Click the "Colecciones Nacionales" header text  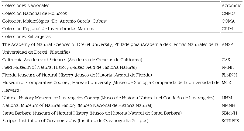(x=26, y=6)
